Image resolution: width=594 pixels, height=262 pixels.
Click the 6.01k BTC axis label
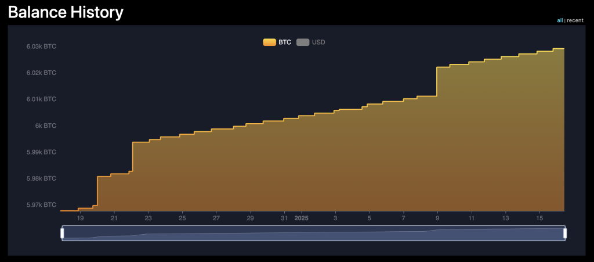pyautogui.click(x=41, y=99)
